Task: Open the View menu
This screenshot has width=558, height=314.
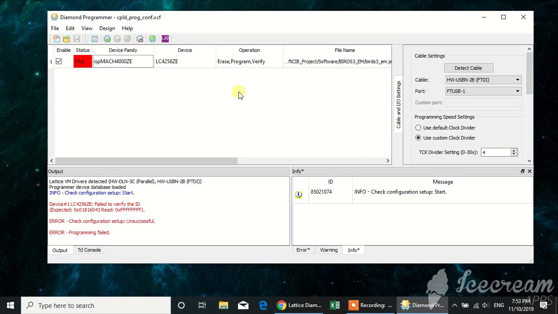Action: point(87,28)
